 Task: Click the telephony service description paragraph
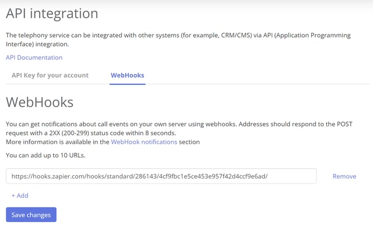tap(178, 39)
